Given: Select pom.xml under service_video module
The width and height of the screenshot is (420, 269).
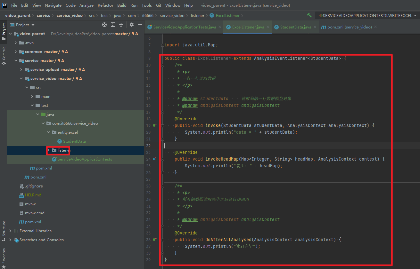Looking at the screenshot, I should pos(44,168).
